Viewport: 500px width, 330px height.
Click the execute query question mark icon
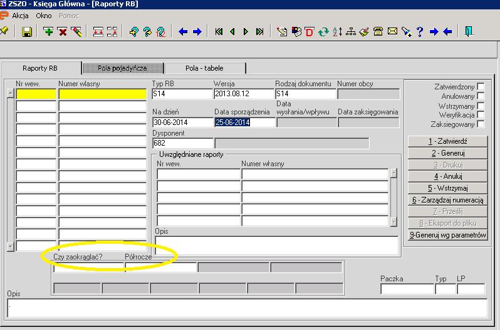pyautogui.click(x=147, y=31)
